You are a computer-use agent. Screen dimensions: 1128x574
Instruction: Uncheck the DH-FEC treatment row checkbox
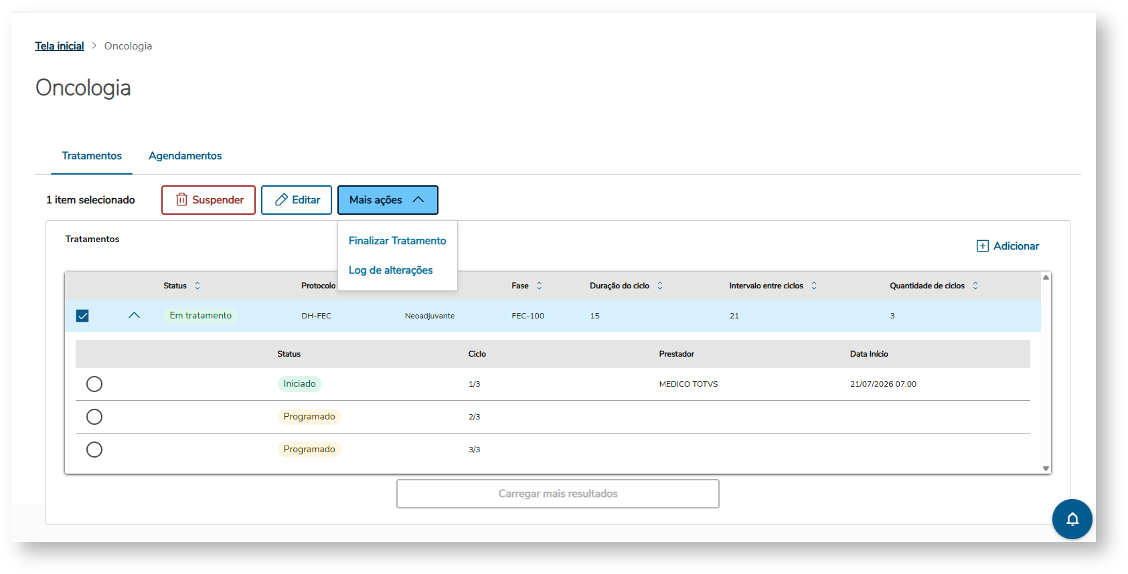(82, 316)
